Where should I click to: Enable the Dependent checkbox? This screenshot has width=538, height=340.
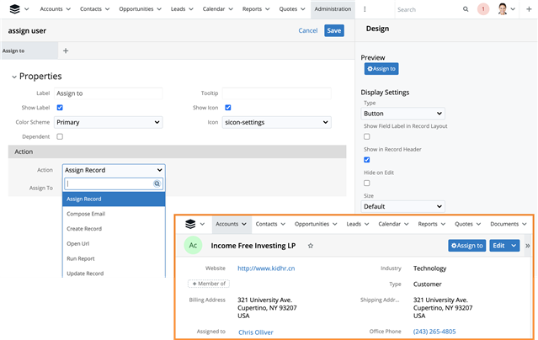point(59,136)
